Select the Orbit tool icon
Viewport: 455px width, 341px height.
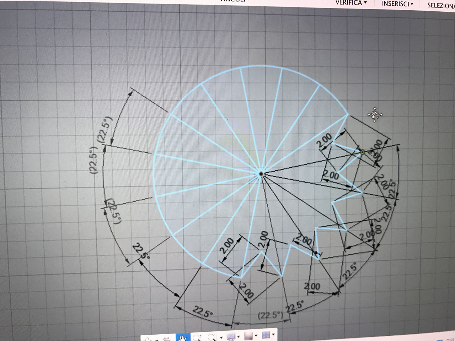click(x=148, y=339)
